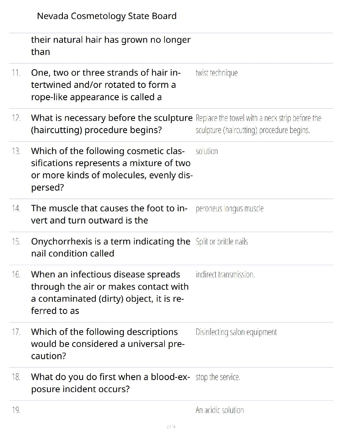Click the Onychorrhexis question text
Screen dimensions: 342x442
click(x=110, y=247)
